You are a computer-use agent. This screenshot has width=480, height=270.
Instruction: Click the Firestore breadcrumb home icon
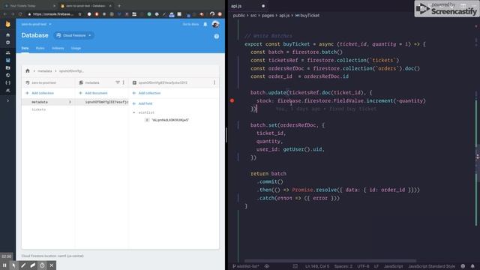coord(28,70)
